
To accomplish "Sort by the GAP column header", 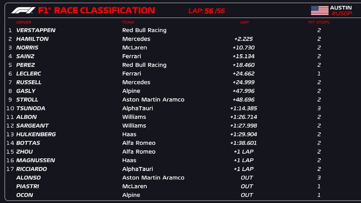I will [x=244, y=22].
